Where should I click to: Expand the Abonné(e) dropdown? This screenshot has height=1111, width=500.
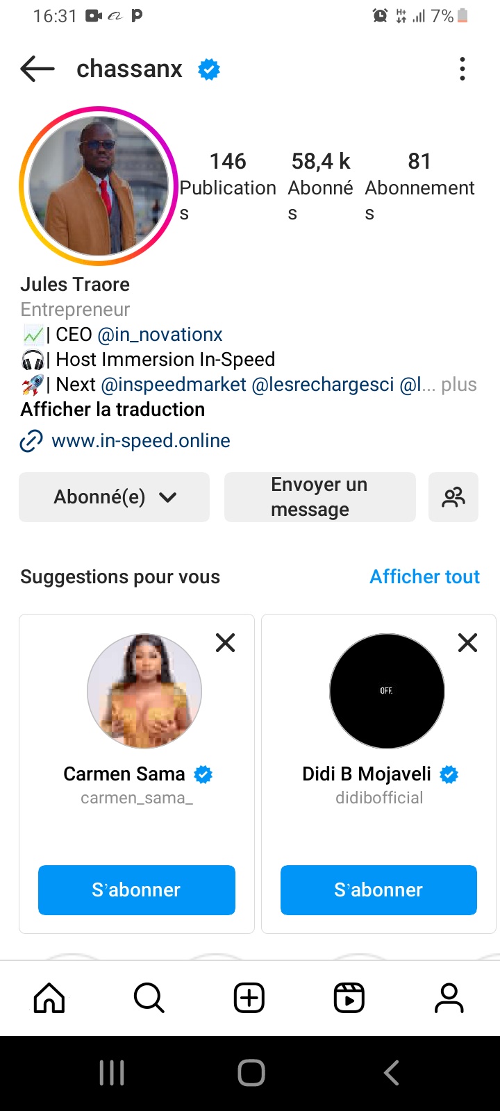tap(115, 497)
